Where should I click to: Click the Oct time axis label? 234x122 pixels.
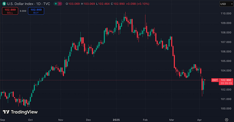point(30,120)
